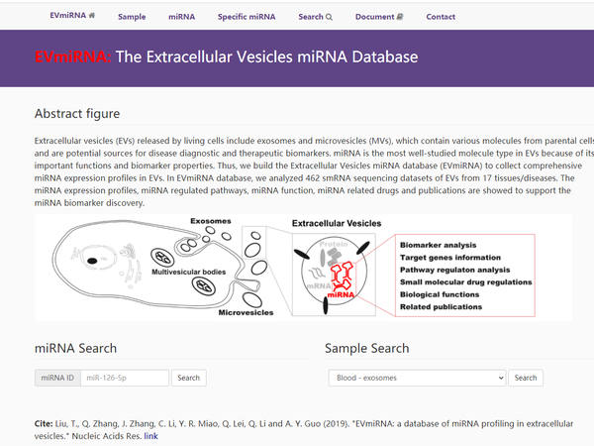Screen dimensions: 594x446
Task: Click the red miRNA molecule in figure
Action: pyautogui.click(x=344, y=276)
